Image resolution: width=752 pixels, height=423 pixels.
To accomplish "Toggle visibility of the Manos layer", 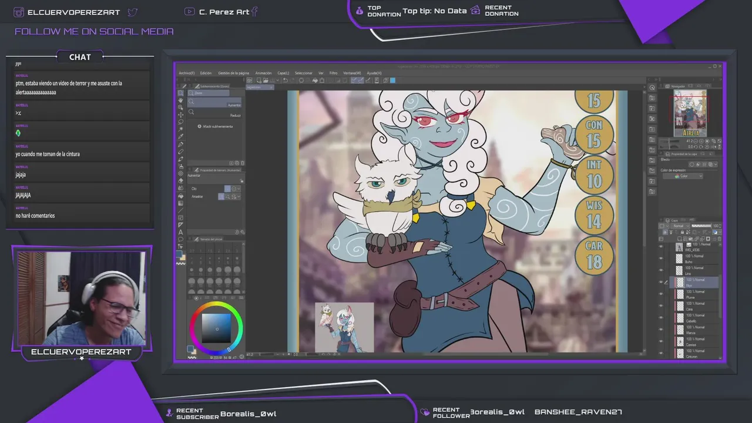I will tap(661, 330).
